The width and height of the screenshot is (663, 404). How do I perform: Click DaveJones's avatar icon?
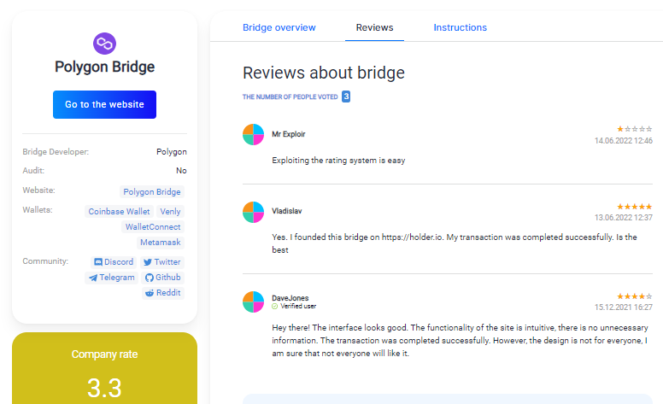point(253,302)
